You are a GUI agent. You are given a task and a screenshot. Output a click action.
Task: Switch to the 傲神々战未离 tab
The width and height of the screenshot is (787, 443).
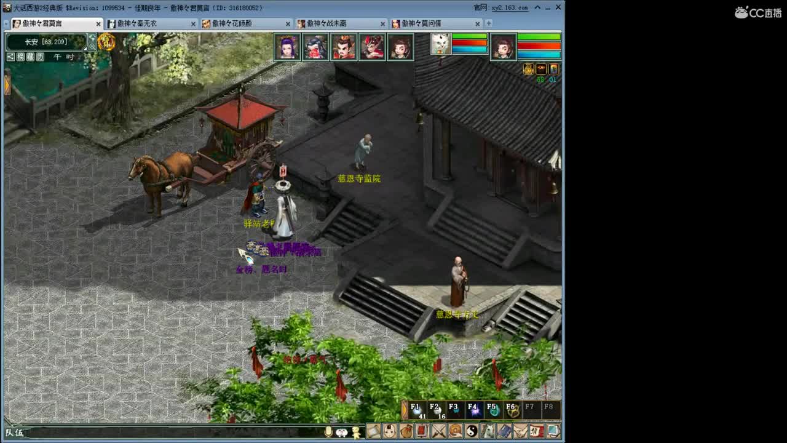pos(341,23)
